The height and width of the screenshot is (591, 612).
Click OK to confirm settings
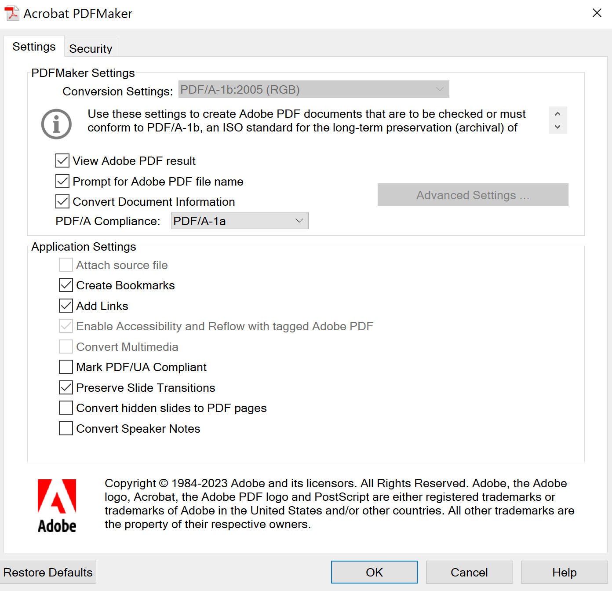coord(374,572)
